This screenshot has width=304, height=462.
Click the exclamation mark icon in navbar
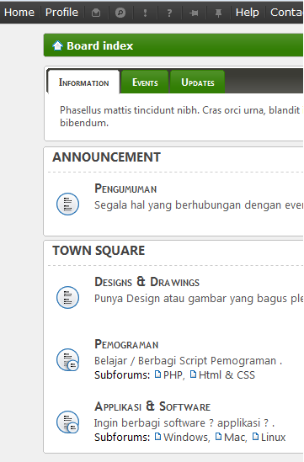[145, 13]
